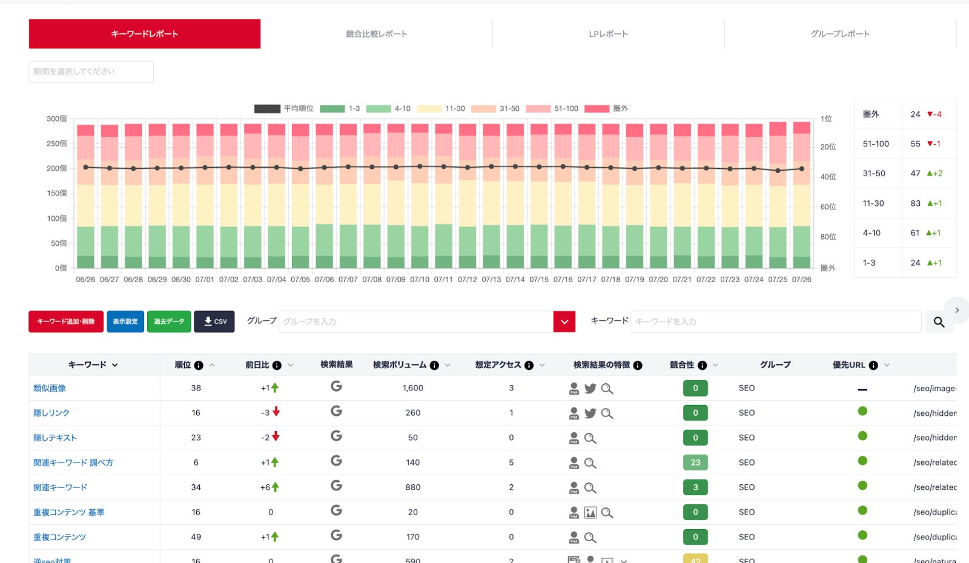Click the magnifier search button beside keyword field
This screenshot has height=563, width=969.
939,322
